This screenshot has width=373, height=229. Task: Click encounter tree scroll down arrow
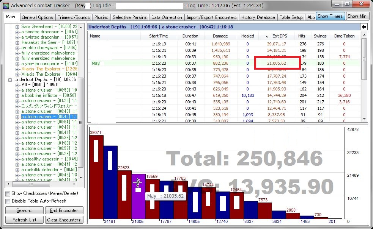[81, 178]
